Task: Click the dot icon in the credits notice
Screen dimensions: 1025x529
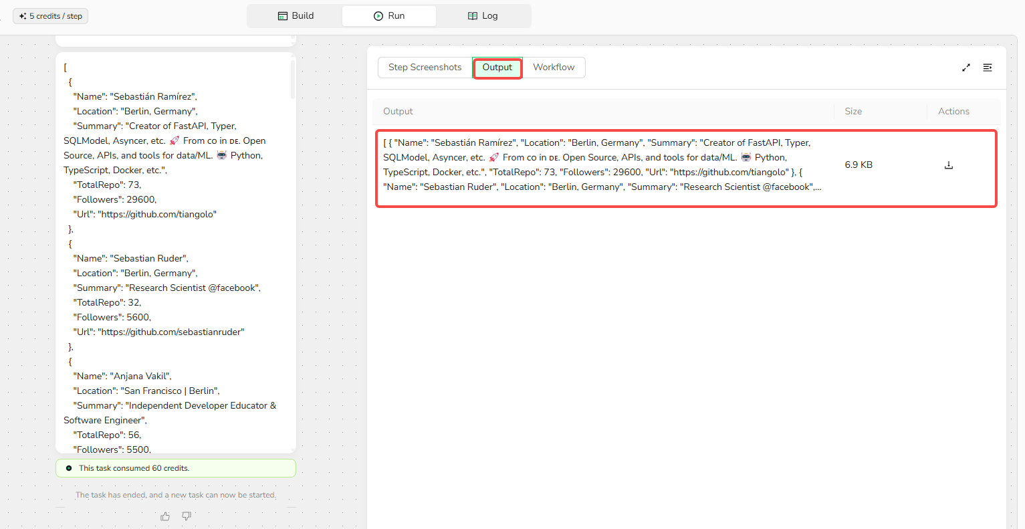Action: tap(69, 468)
